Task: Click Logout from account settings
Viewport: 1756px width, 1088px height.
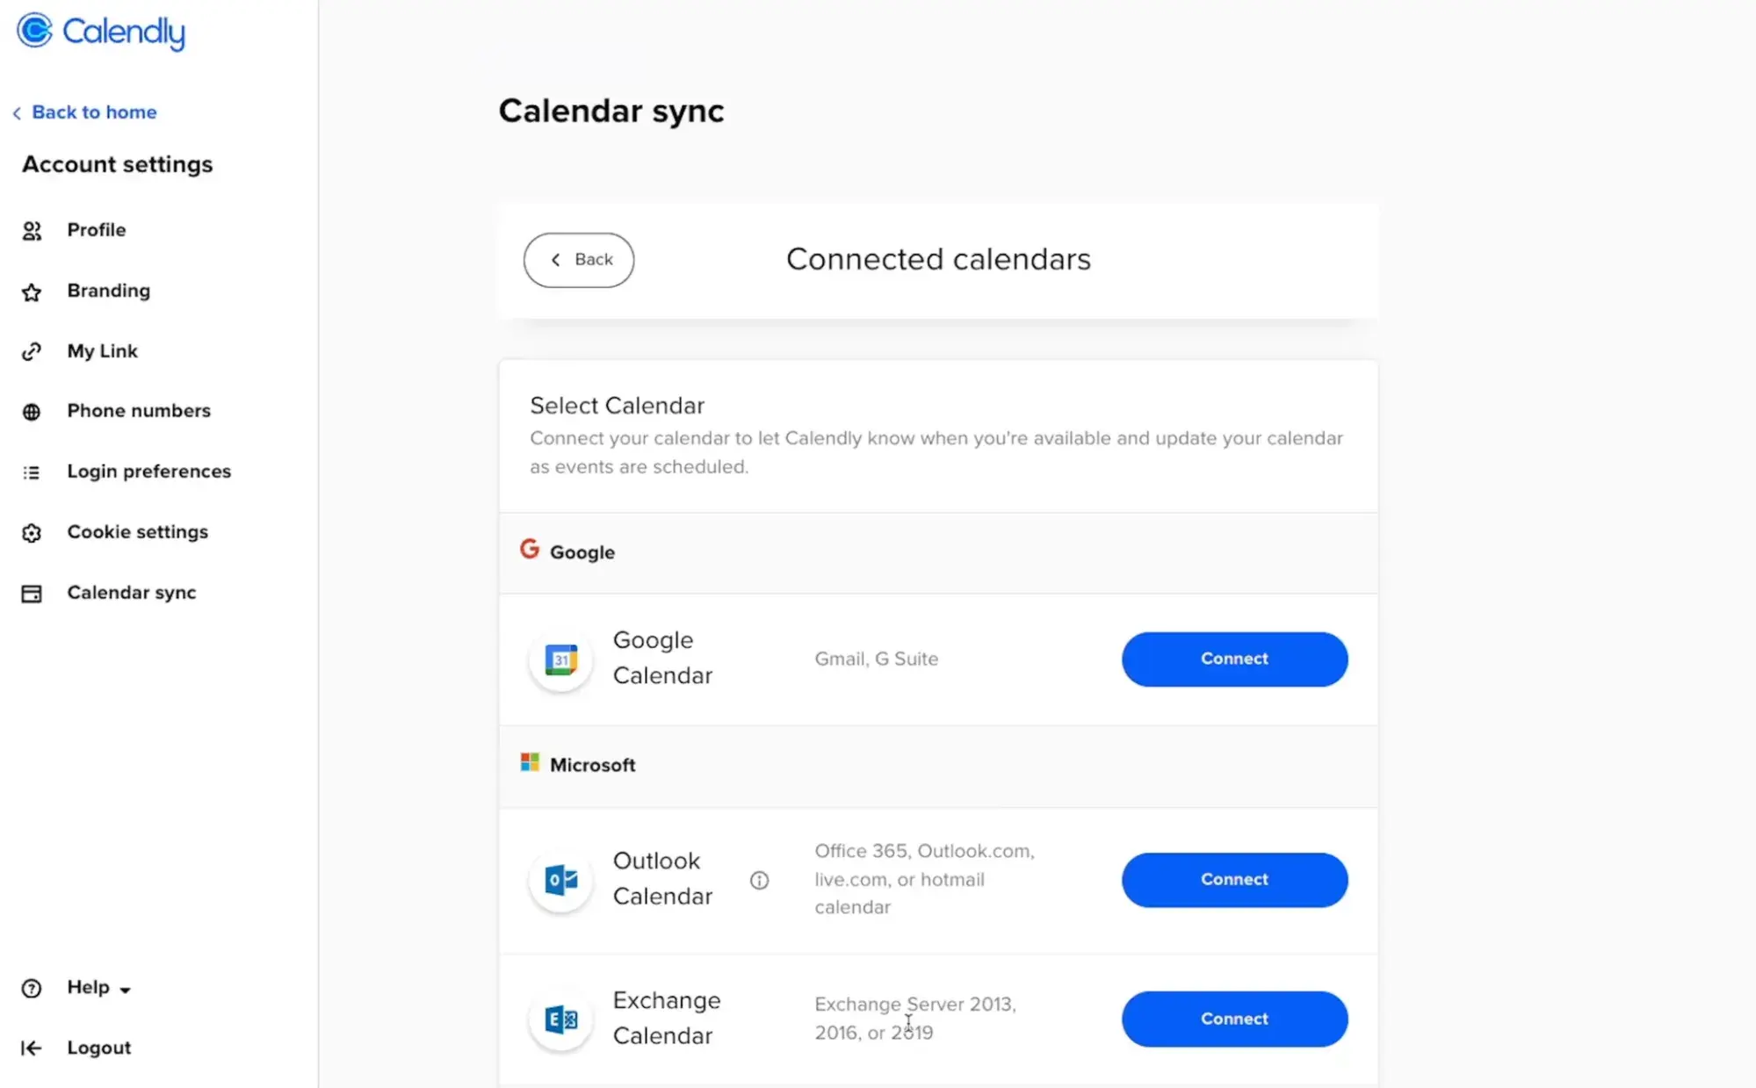Action: (99, 1047)
